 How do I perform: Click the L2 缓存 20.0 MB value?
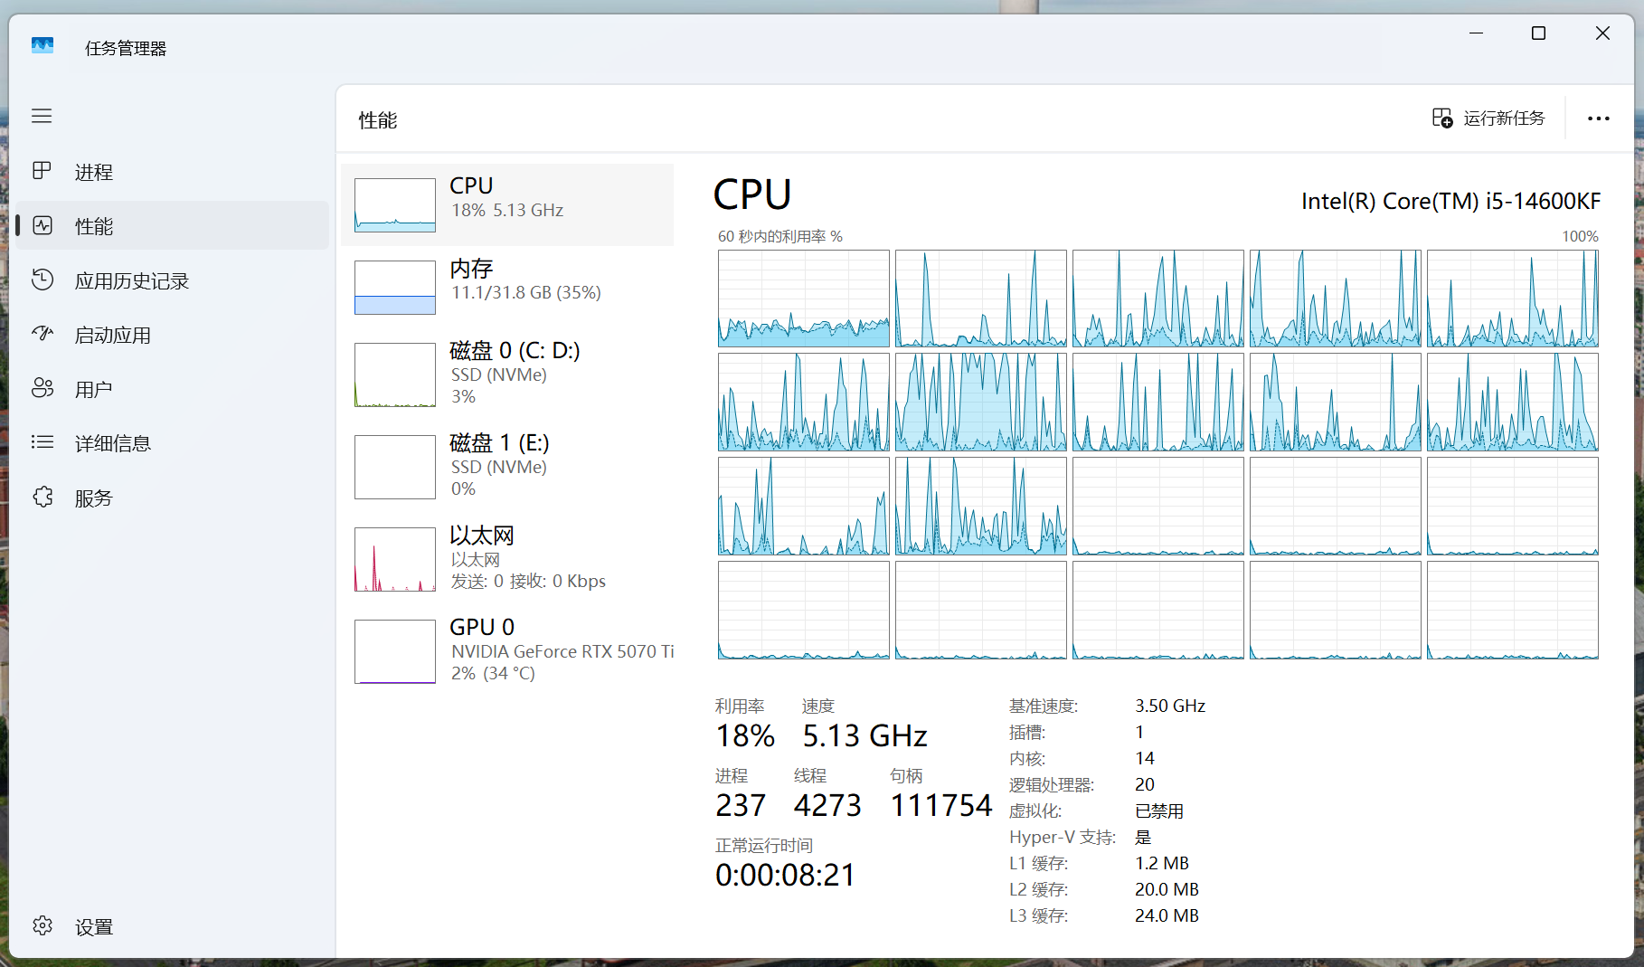point(1167,889)
